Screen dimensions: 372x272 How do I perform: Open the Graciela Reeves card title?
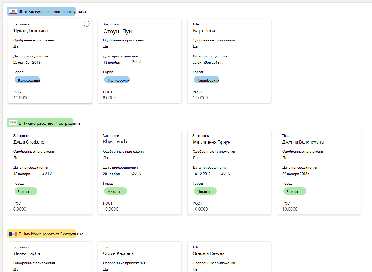point(209,253)
